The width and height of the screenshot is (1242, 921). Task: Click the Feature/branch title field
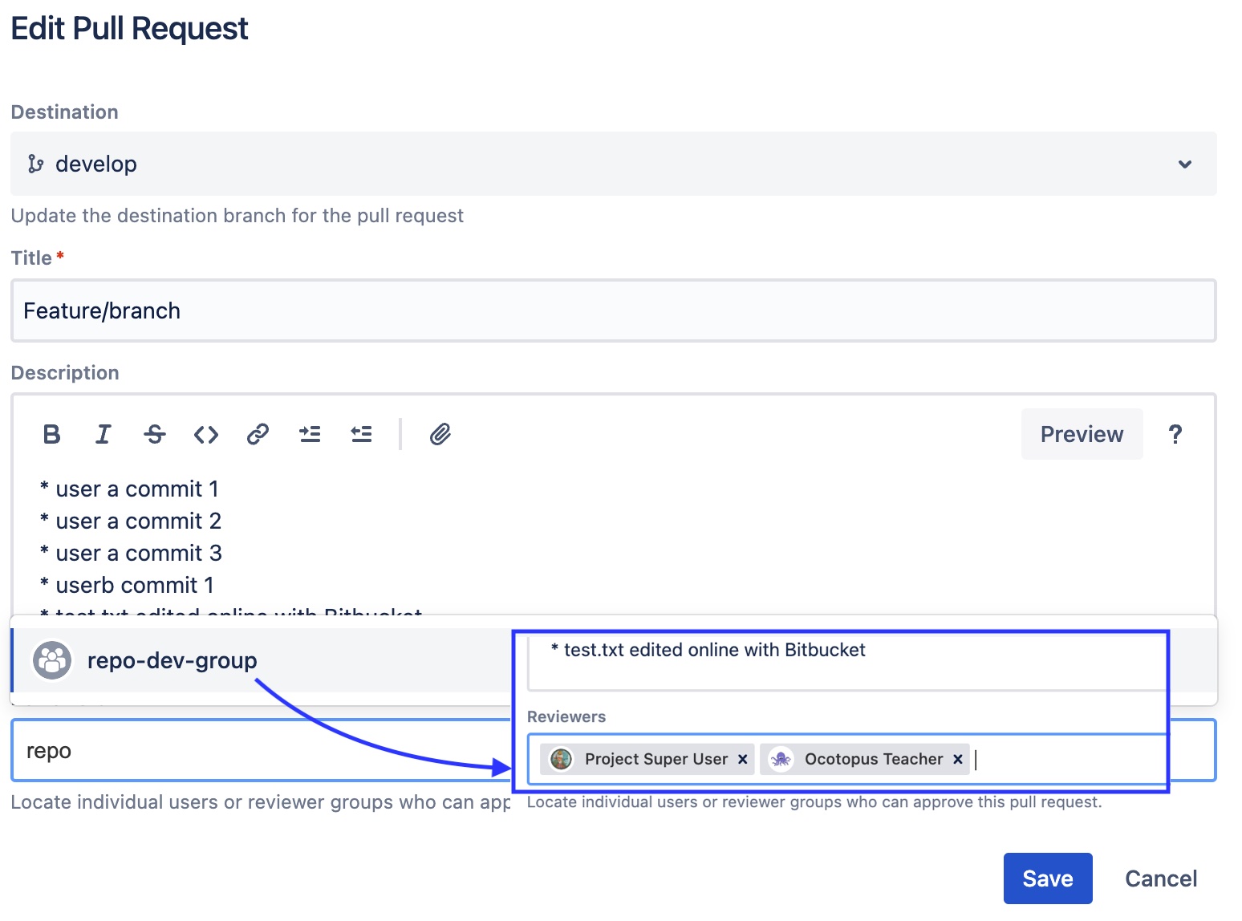[321, 310]
